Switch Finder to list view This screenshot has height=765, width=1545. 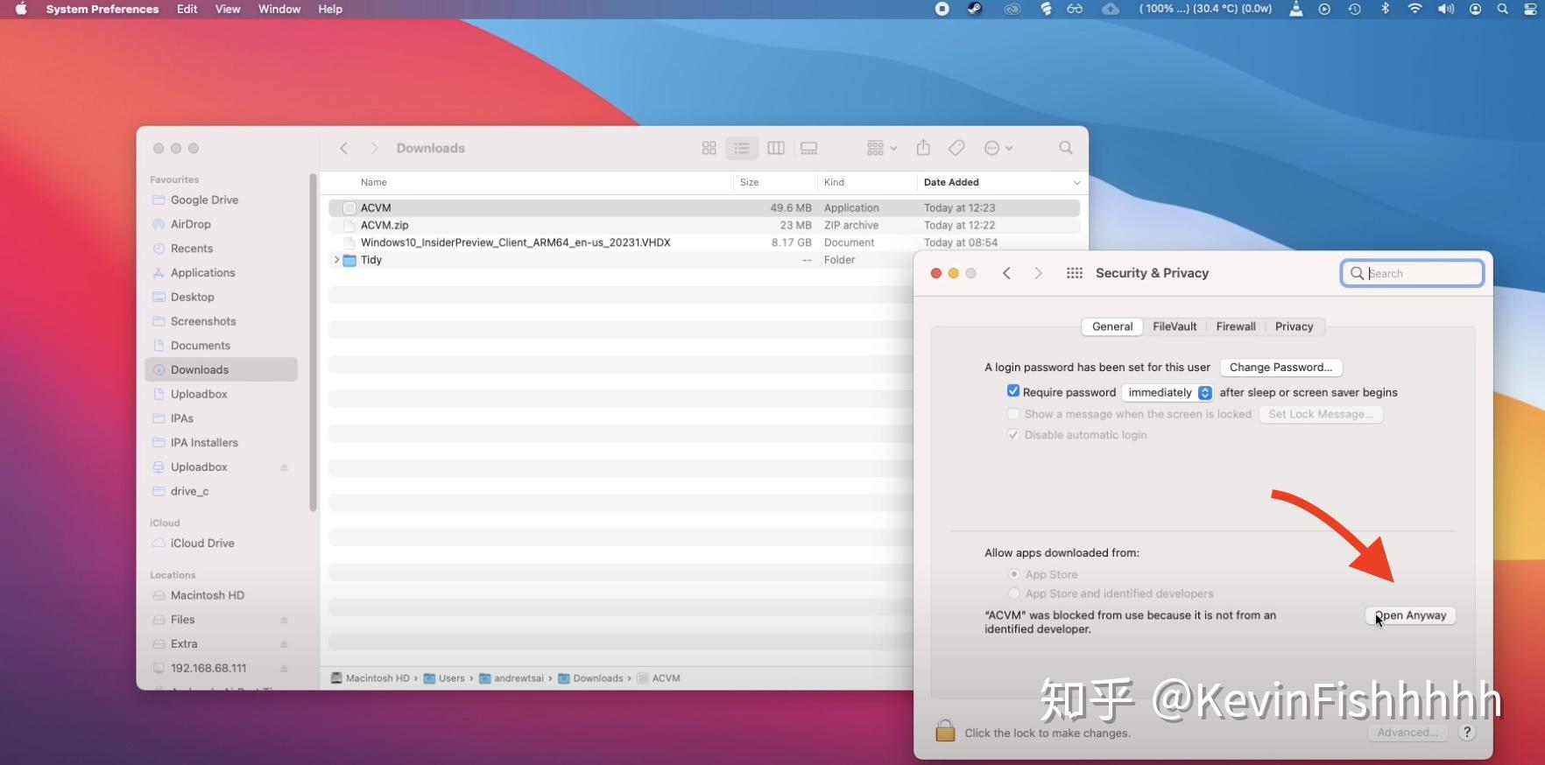tap(742, 148)
